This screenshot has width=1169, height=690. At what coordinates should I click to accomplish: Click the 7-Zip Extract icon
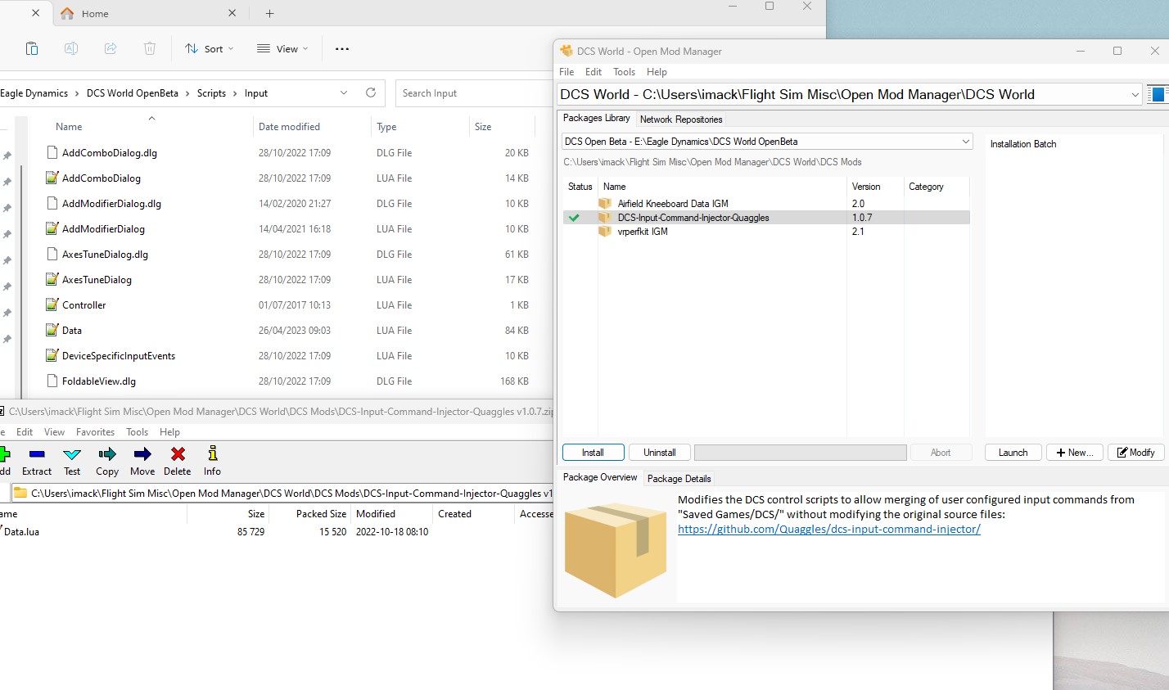pos(36,454)
